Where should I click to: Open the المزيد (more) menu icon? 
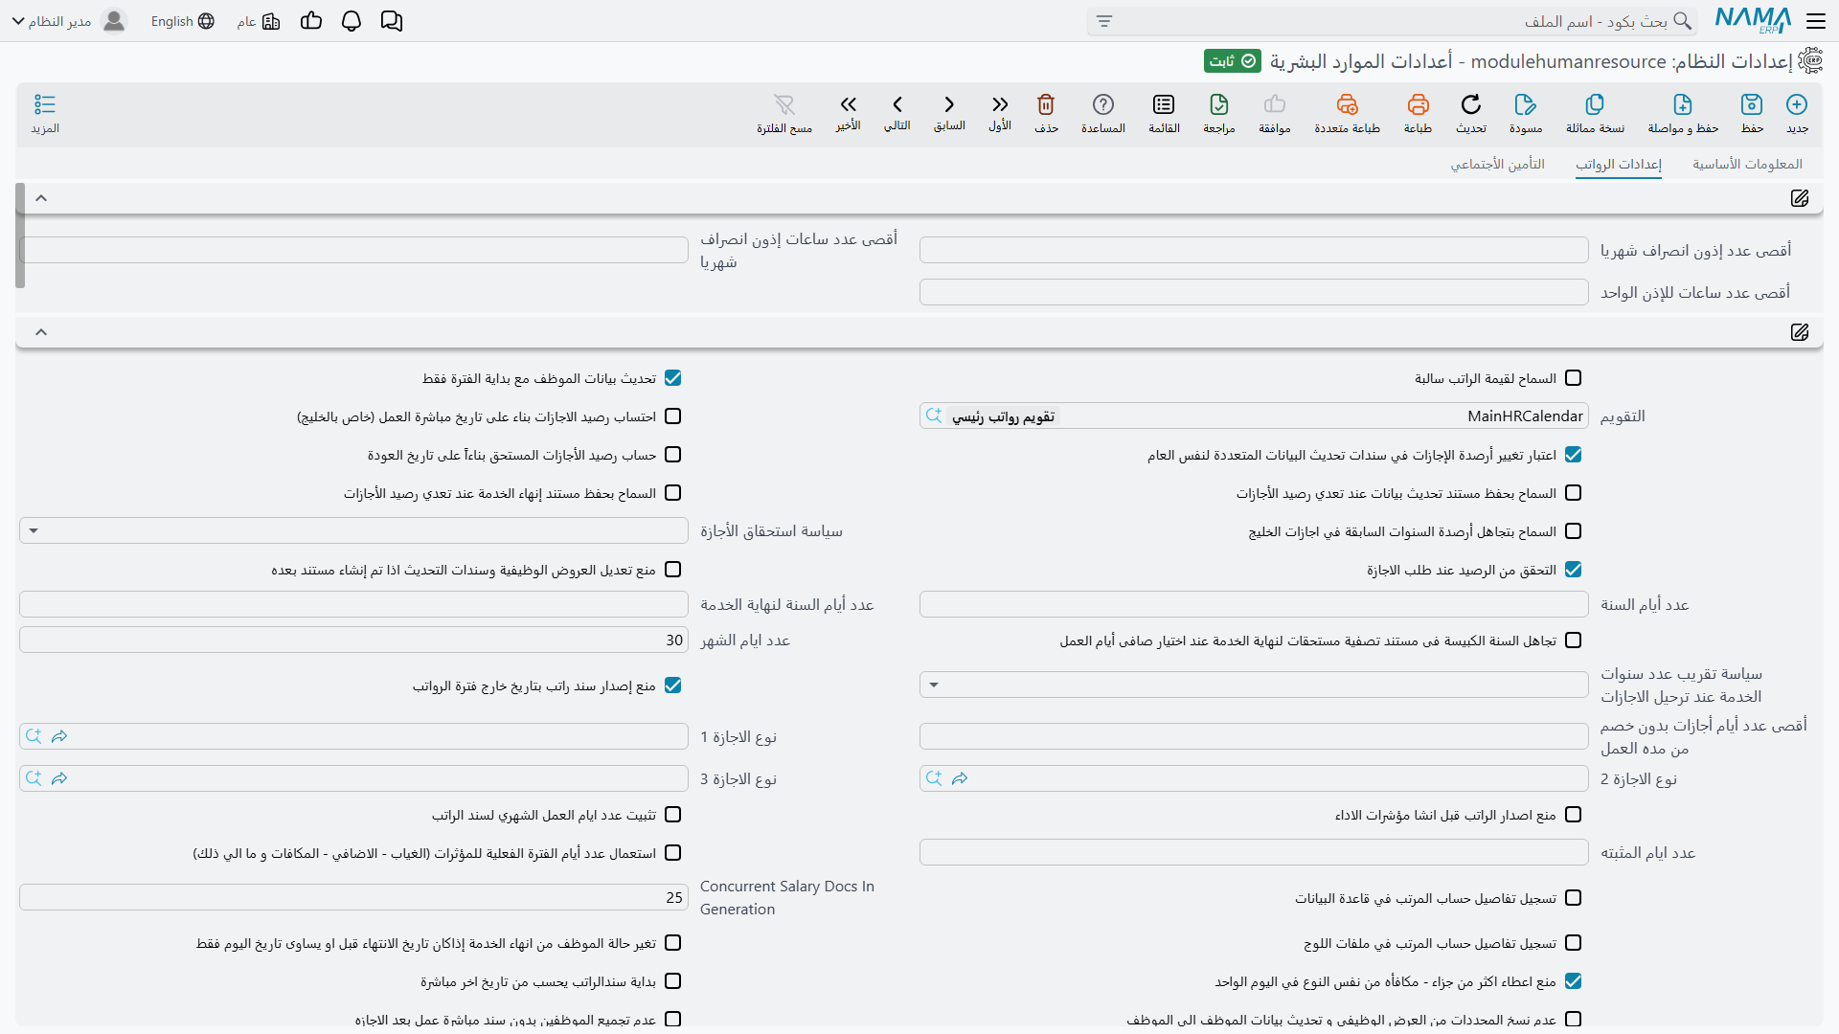point(45,104)
